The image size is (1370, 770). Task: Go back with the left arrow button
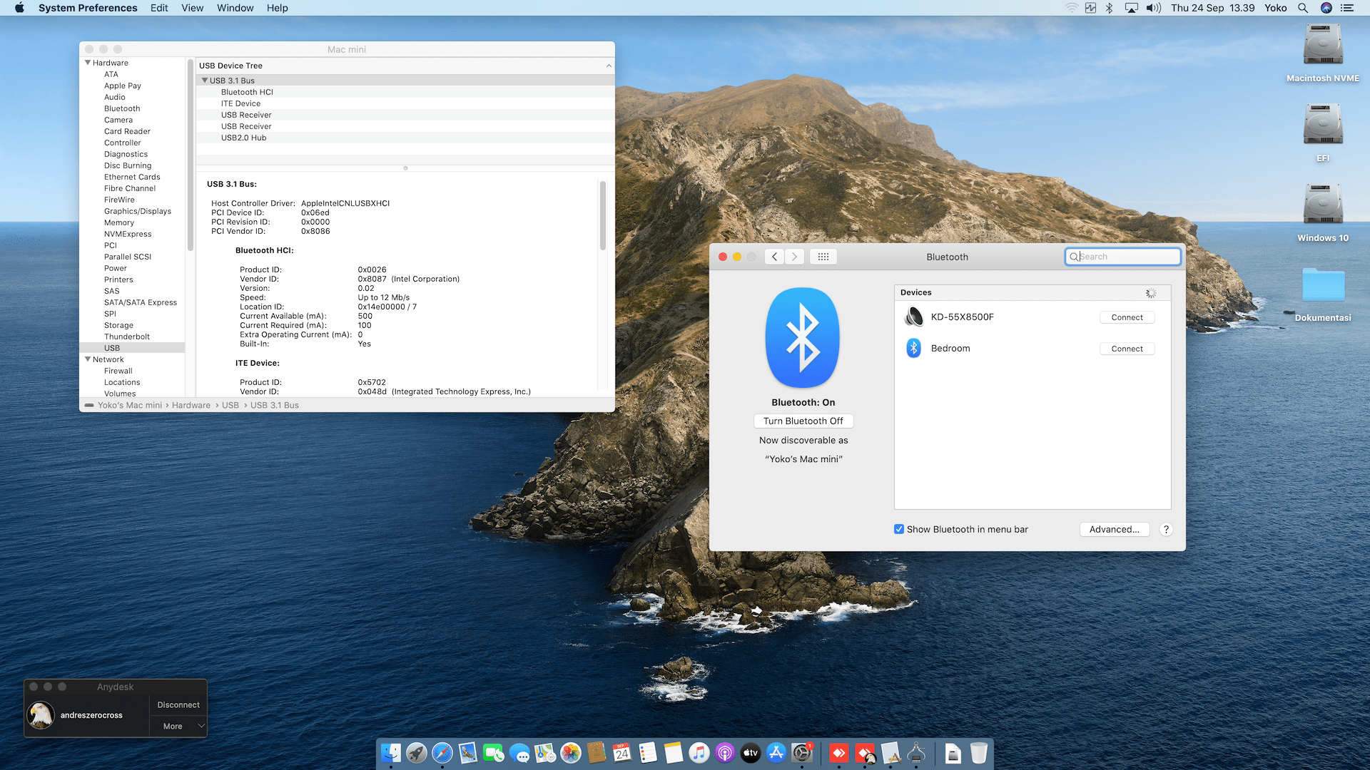774,257
